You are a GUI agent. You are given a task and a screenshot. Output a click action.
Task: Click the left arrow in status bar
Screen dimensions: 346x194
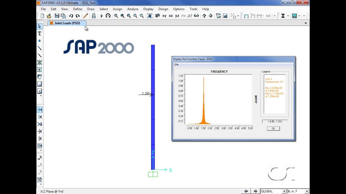[246, 191]
